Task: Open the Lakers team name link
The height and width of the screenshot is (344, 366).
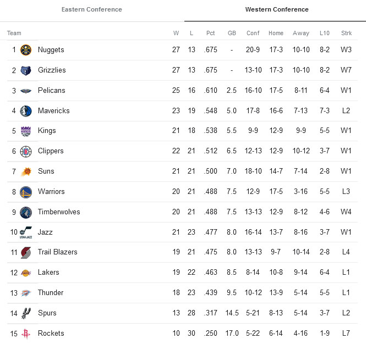Action: (48, 272)
